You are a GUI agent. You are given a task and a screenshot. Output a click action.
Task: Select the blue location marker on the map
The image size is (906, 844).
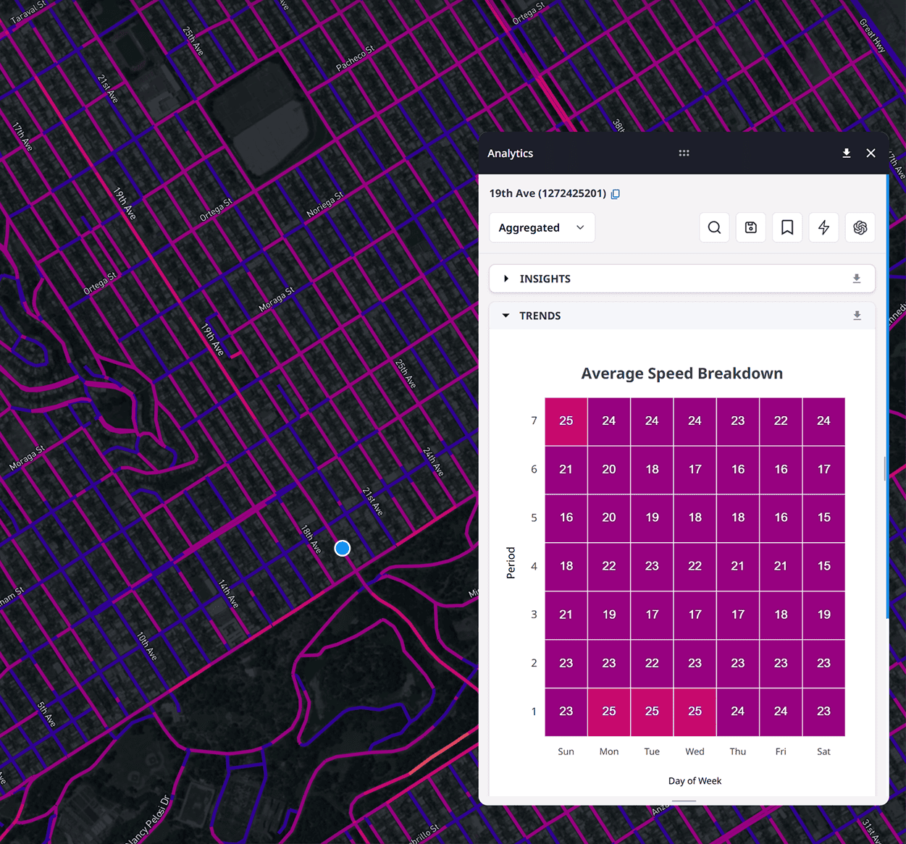tap(343, 549)
